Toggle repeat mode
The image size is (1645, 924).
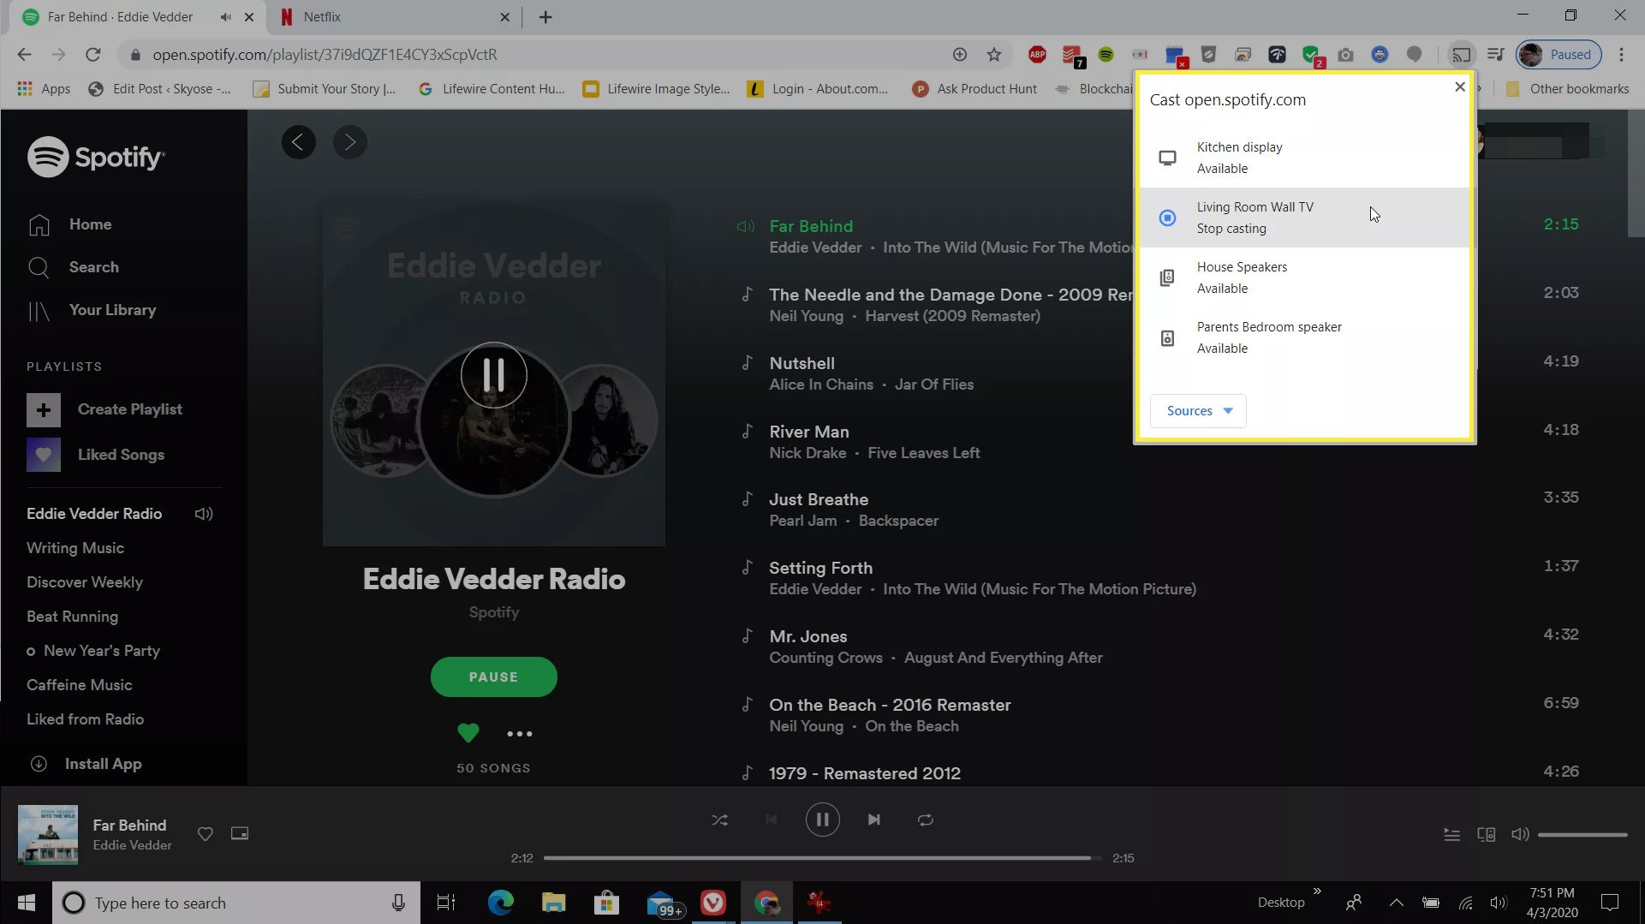coord(925,820)
